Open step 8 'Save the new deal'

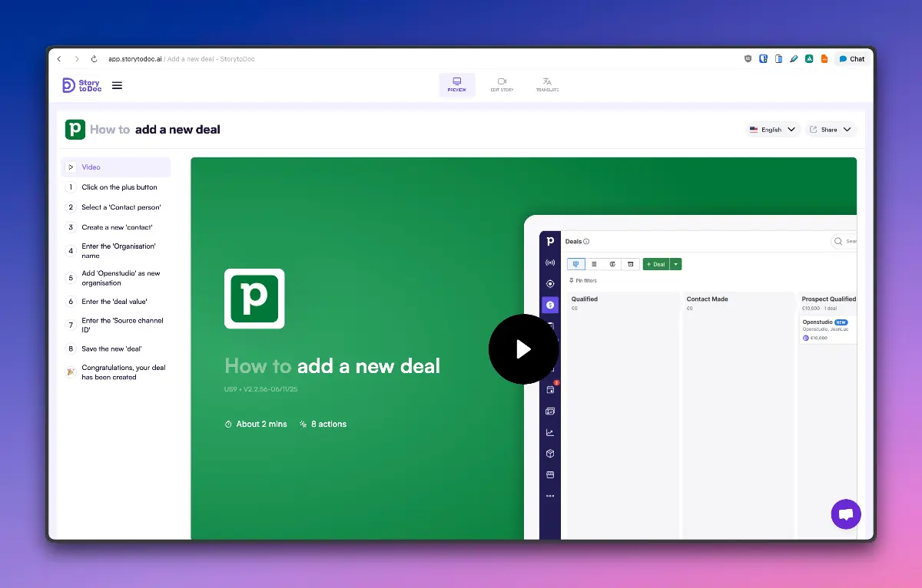tap(111, 349)
